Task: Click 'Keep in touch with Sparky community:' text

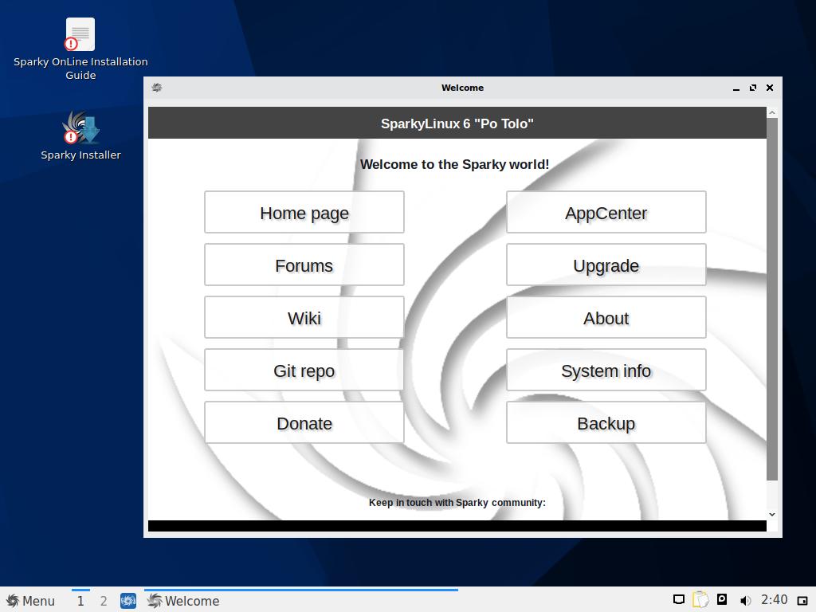Action: 457,502
